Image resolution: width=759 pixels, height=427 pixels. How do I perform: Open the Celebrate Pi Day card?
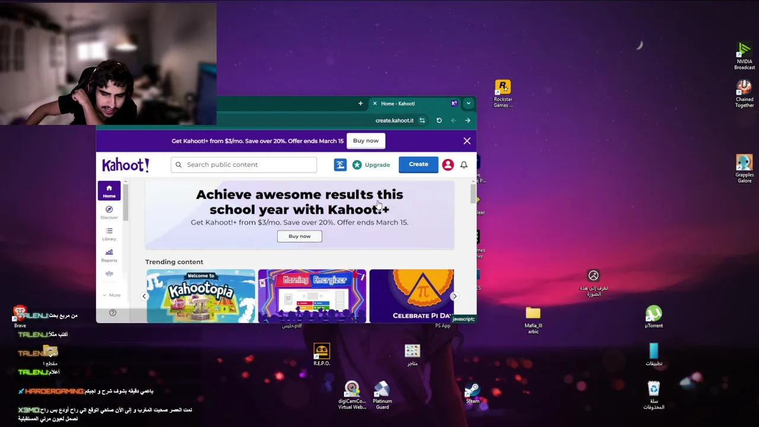[412, 296]
